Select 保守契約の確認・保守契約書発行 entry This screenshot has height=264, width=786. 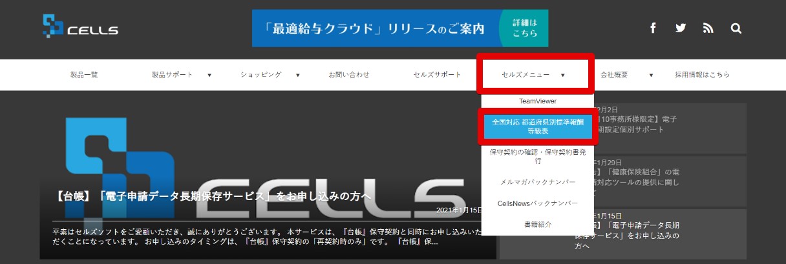(x=537, y=157)
